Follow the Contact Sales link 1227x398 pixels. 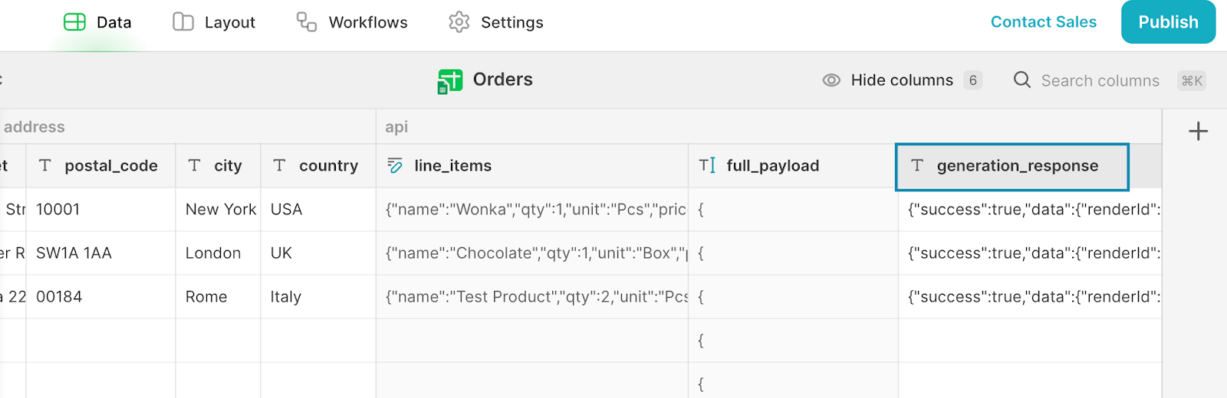(1044, 22)
